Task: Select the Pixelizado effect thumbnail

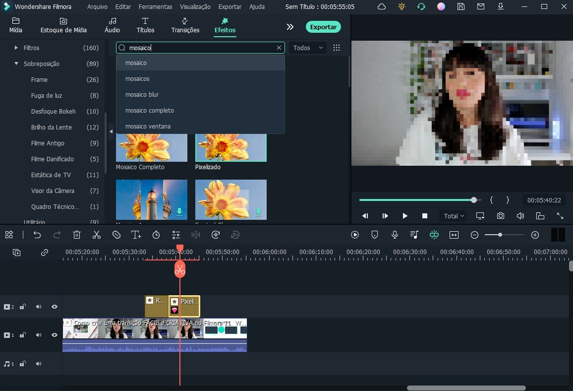Action: pyautogui.click(x=230, y=148)
